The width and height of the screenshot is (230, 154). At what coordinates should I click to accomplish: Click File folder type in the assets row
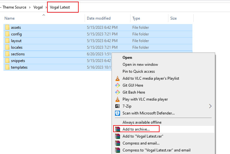[x=141, y=28]
